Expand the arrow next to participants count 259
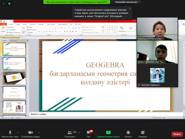The height and width of the screenshot is (139, 185). click(x=79, y=132)
